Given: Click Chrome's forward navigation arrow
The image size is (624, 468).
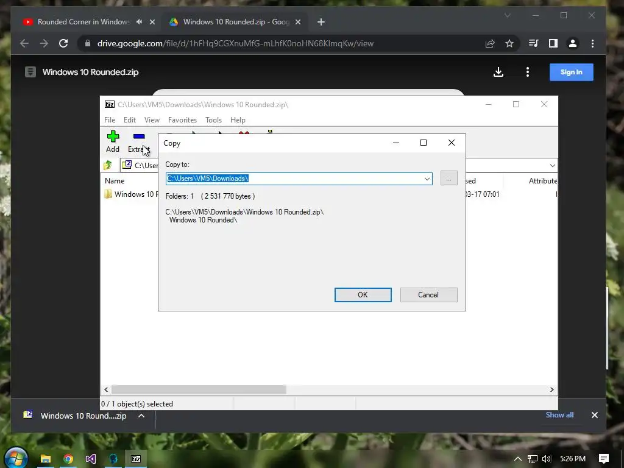Looking at the screenshot, I should pyautogui.click(x=44, y=43).
